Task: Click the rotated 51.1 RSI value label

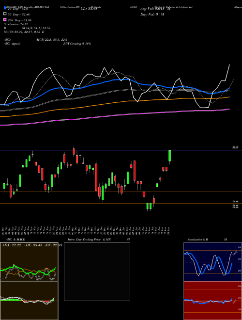Action: coord(234,301)
